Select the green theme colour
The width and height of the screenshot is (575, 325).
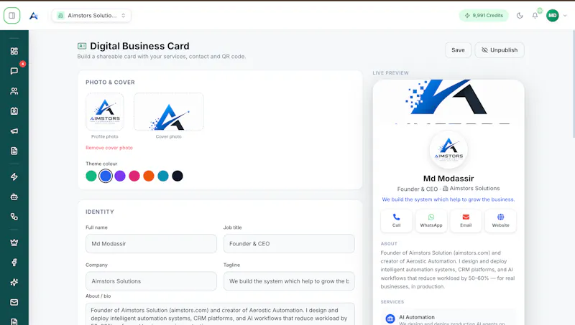(x=91, y=176)
